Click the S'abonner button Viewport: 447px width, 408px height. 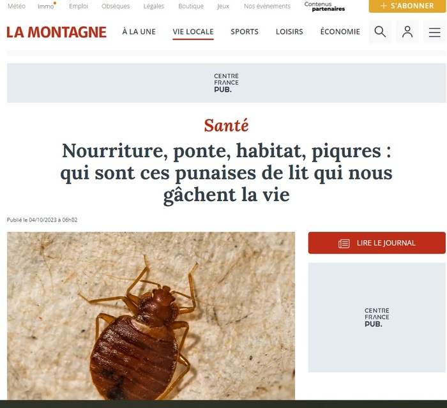click(x=407, y=6)
